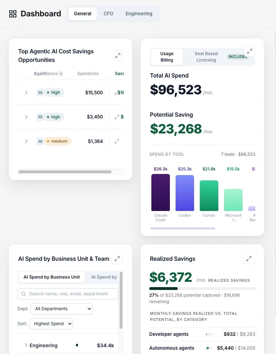
Task: Click the expand arrows in the $15,500 row
Action: pyautogui.click(x=116, y=93)
